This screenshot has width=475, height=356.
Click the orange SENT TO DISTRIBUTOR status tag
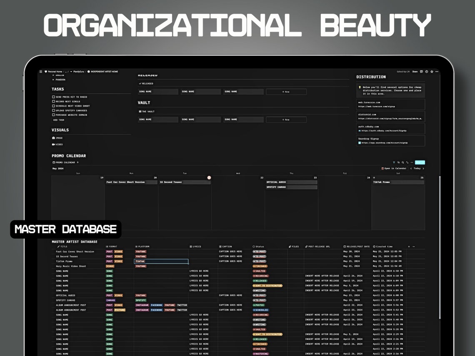268,285
